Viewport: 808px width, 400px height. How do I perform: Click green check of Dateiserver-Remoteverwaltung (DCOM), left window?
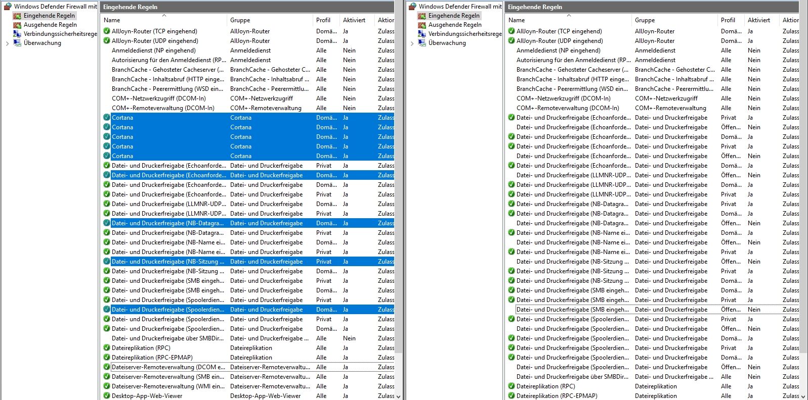[x=107, y=367]
